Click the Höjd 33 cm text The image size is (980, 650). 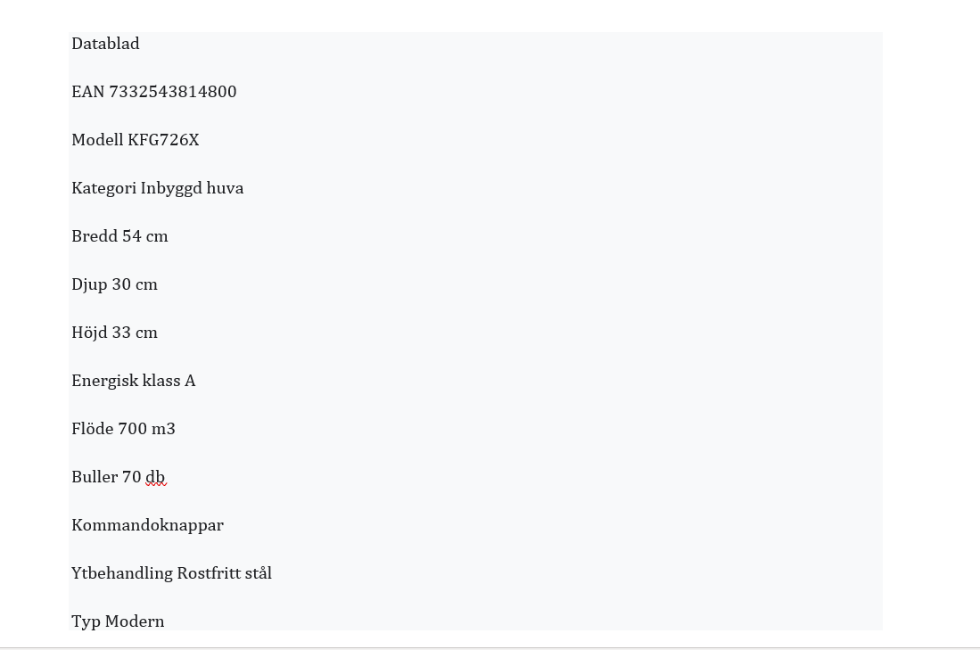pos(114,333)
